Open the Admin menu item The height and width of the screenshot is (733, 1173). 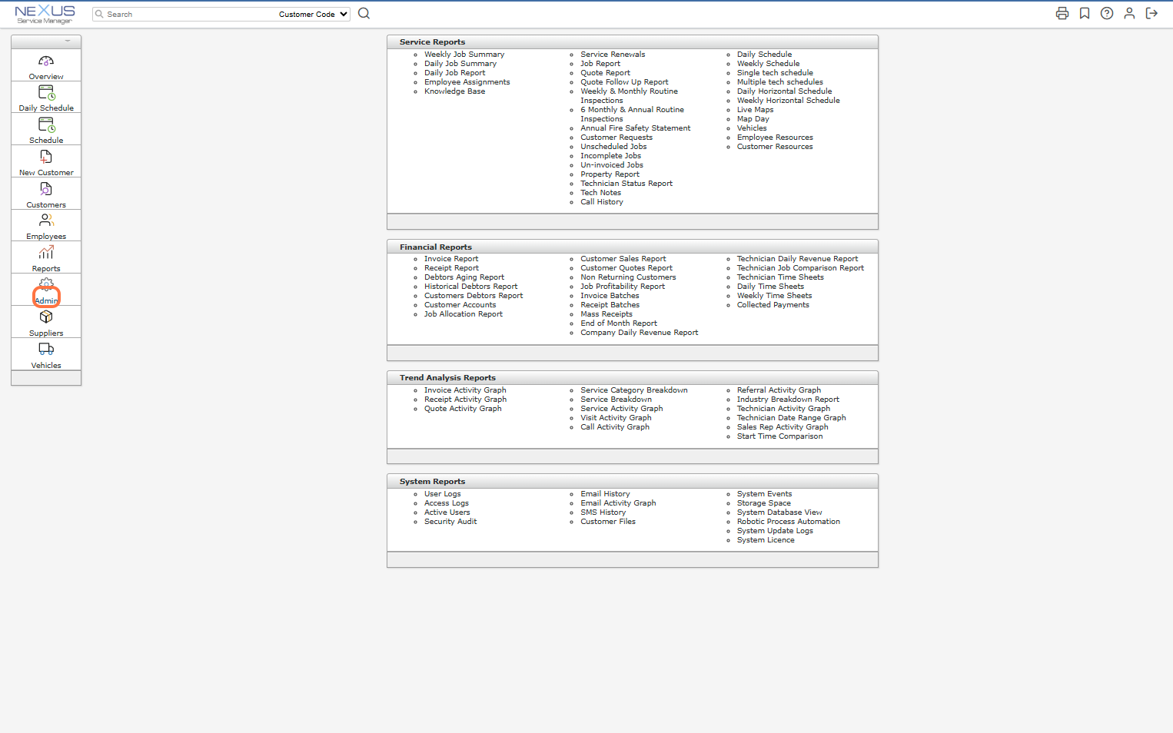(x=46, y=292)
